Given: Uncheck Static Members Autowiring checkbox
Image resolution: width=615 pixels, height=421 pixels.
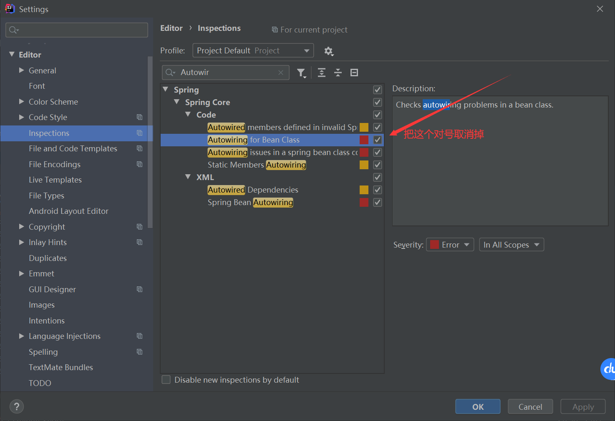Looking at the screenshot, I should coord(378,165).
